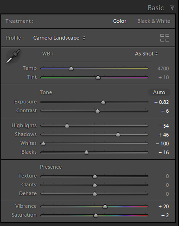Select the White Balance eyedropper tool
The width and height of the screenshot is (179, 226).
[x=13, y=56]
